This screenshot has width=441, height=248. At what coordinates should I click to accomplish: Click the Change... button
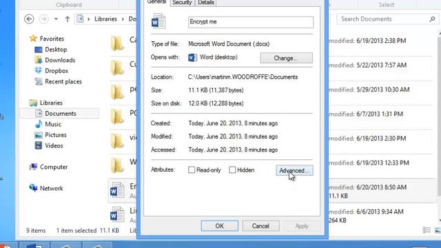(x=286, y=58)
